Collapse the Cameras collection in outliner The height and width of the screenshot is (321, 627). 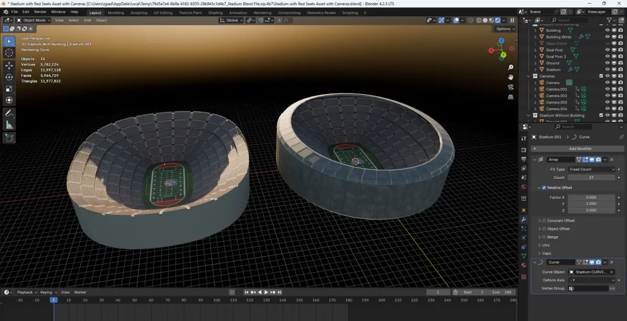coord(528,76)
